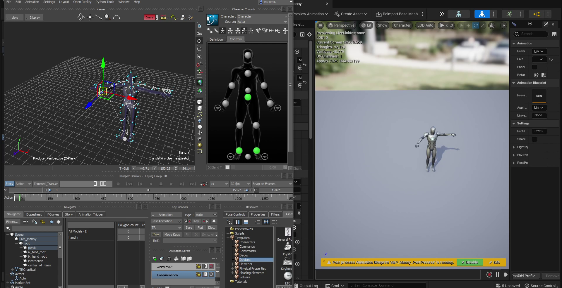Click the transport Record button
Screen dimensions: 562x288
[x=118, y=184]
